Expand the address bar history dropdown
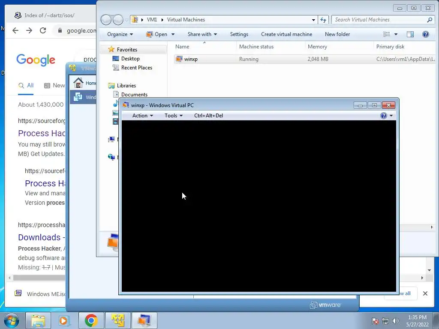Screen dimensions: 439x329 (313, 20)
